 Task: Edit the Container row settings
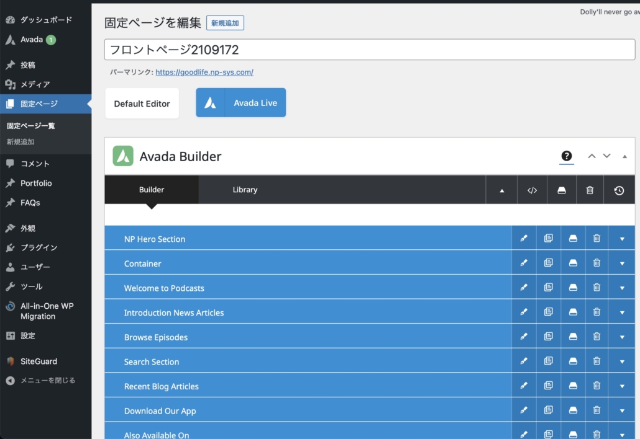pos(524,263)
